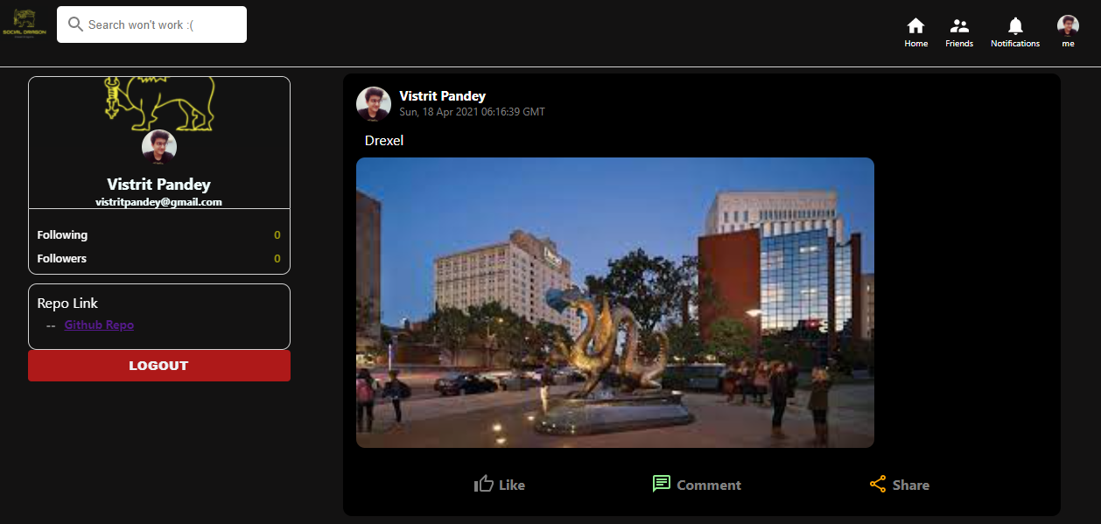The width and height of the screenshot is (1101, 524).
Task: Click the sidebar profile avatar picture
Action: (x=159, y=148)
